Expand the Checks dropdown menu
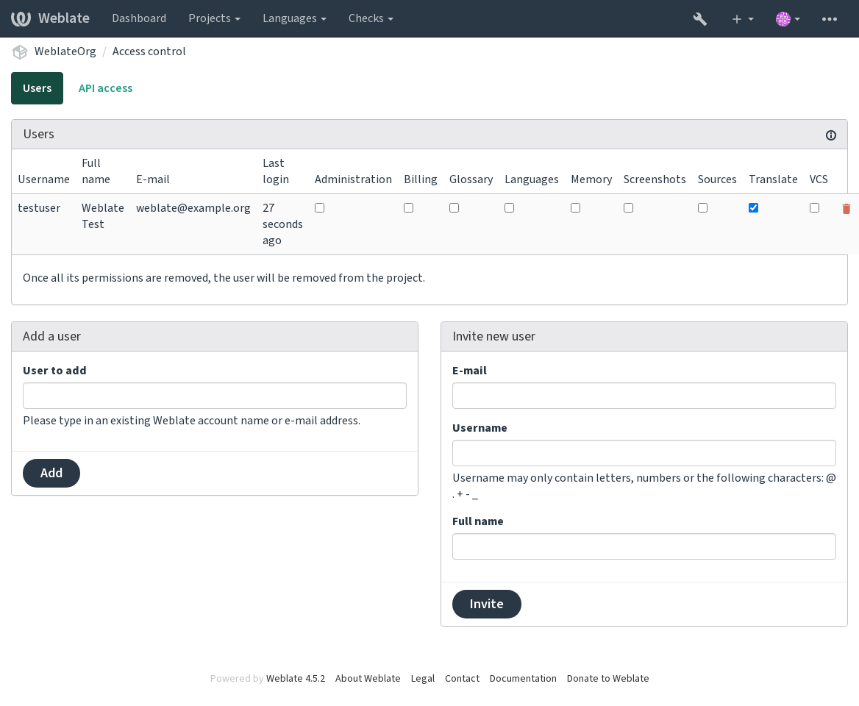Image resolution: width=859 pixels, height=706 pixels. pos(371,18)
